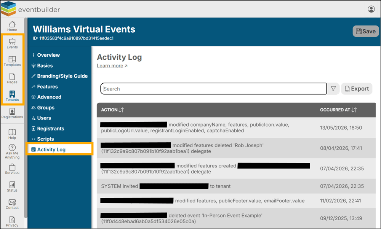Select the publicFooter.value modification entry
Viewport: 381px width, 229px height.
tap(236, 200)
